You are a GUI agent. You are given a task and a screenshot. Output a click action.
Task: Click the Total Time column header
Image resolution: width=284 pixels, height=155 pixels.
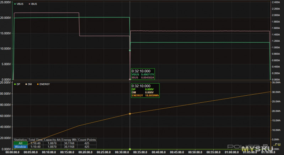pyautogui.click(x=35, y=140)
